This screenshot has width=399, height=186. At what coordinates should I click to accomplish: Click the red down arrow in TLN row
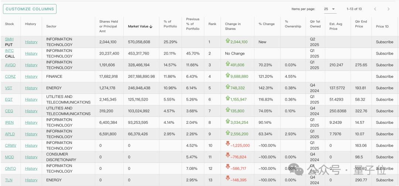coord(228,178)
